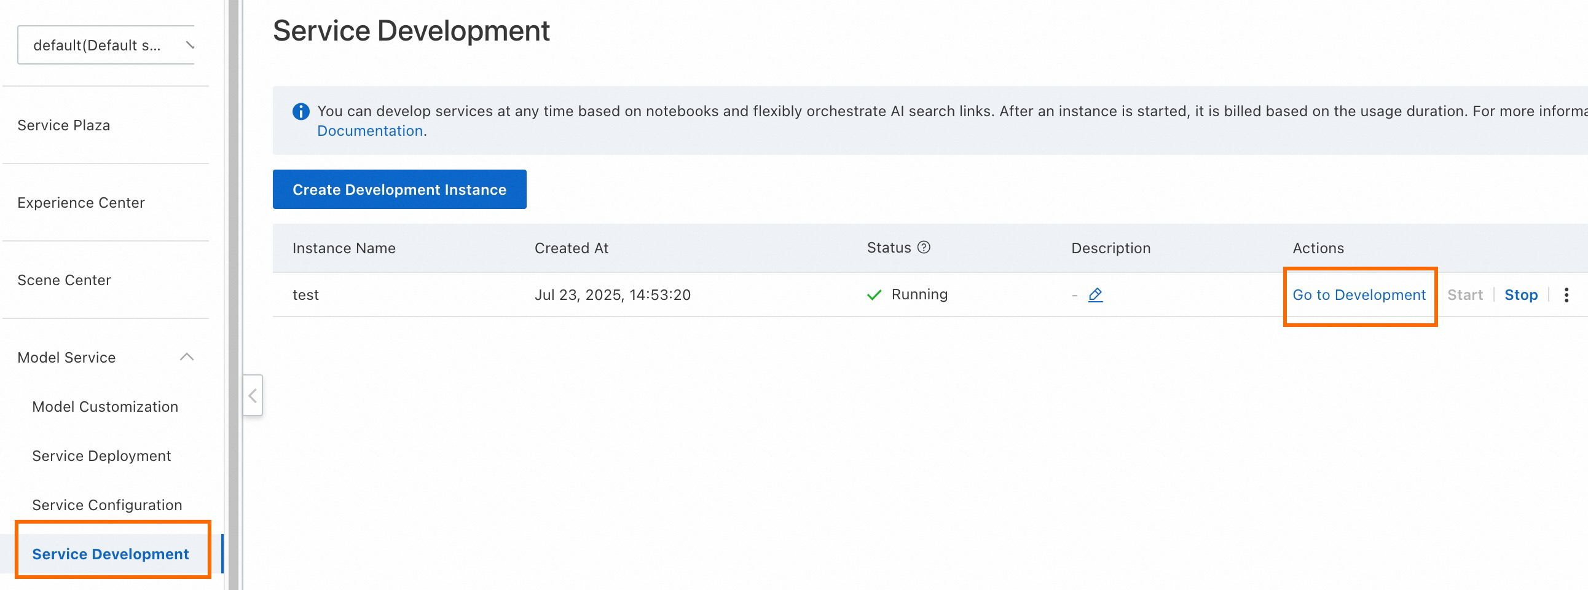
Task: Open the default workspace dropdown
Action: [x=106, y=45]
